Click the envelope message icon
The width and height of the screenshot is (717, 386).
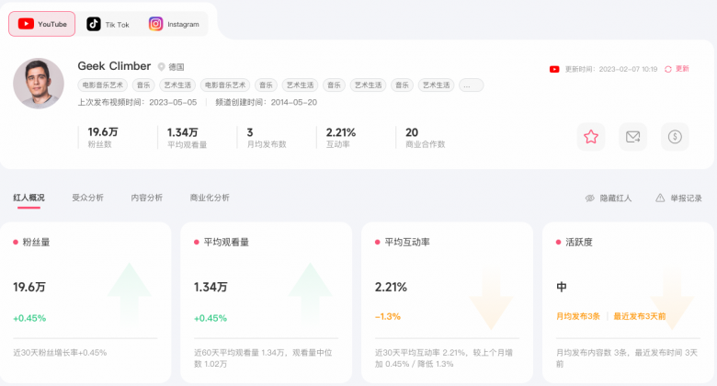(632, 137)
